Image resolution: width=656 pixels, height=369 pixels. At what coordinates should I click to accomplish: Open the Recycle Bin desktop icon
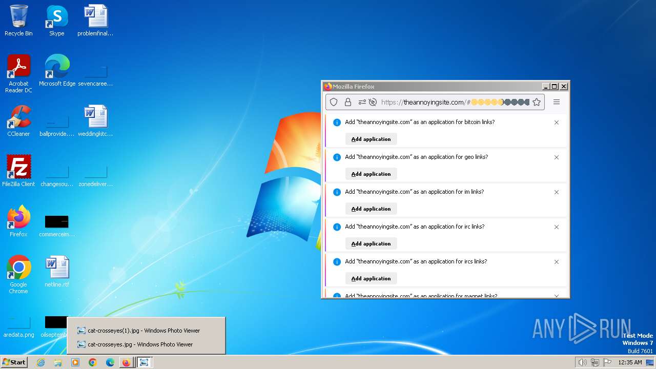point(18,20)
